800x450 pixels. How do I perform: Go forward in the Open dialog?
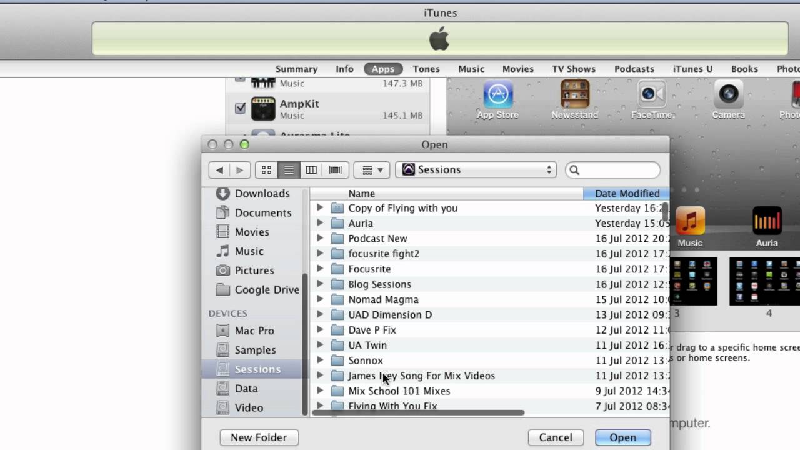tap(240, 169)
